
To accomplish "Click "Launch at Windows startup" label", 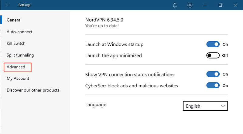I will pyautogui.click(x=115, y=44).
